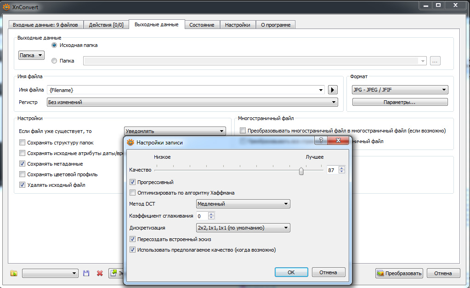Toggle Пересоздать встроенный эскиз checkbox

point(133,239)
